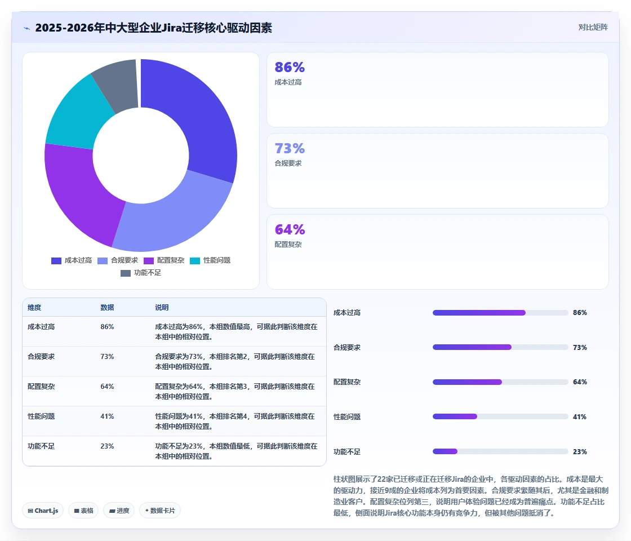The width and height of the screenshot is (631, 541).
Task: Click the 功能不足 cell in table
Action: pyautogui.click(x=41, y=446)
